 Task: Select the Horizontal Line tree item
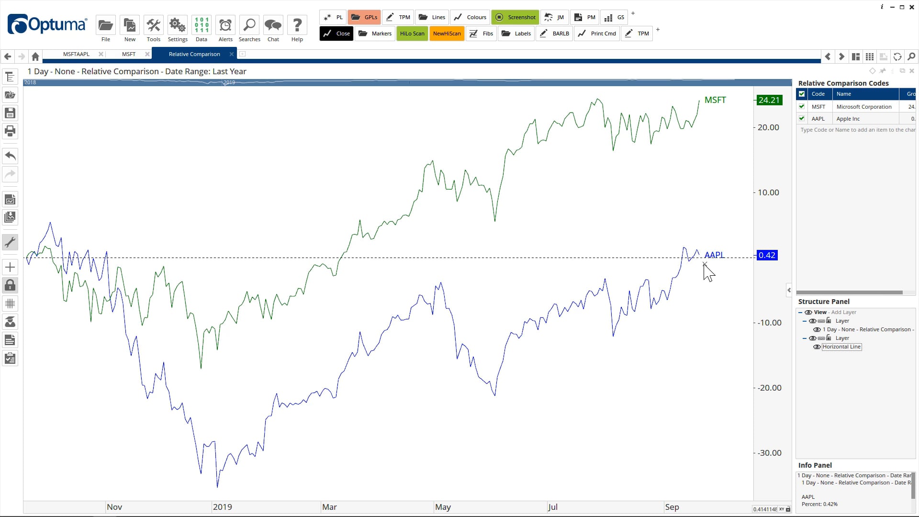pyautogui.click(x=842, y=347)
